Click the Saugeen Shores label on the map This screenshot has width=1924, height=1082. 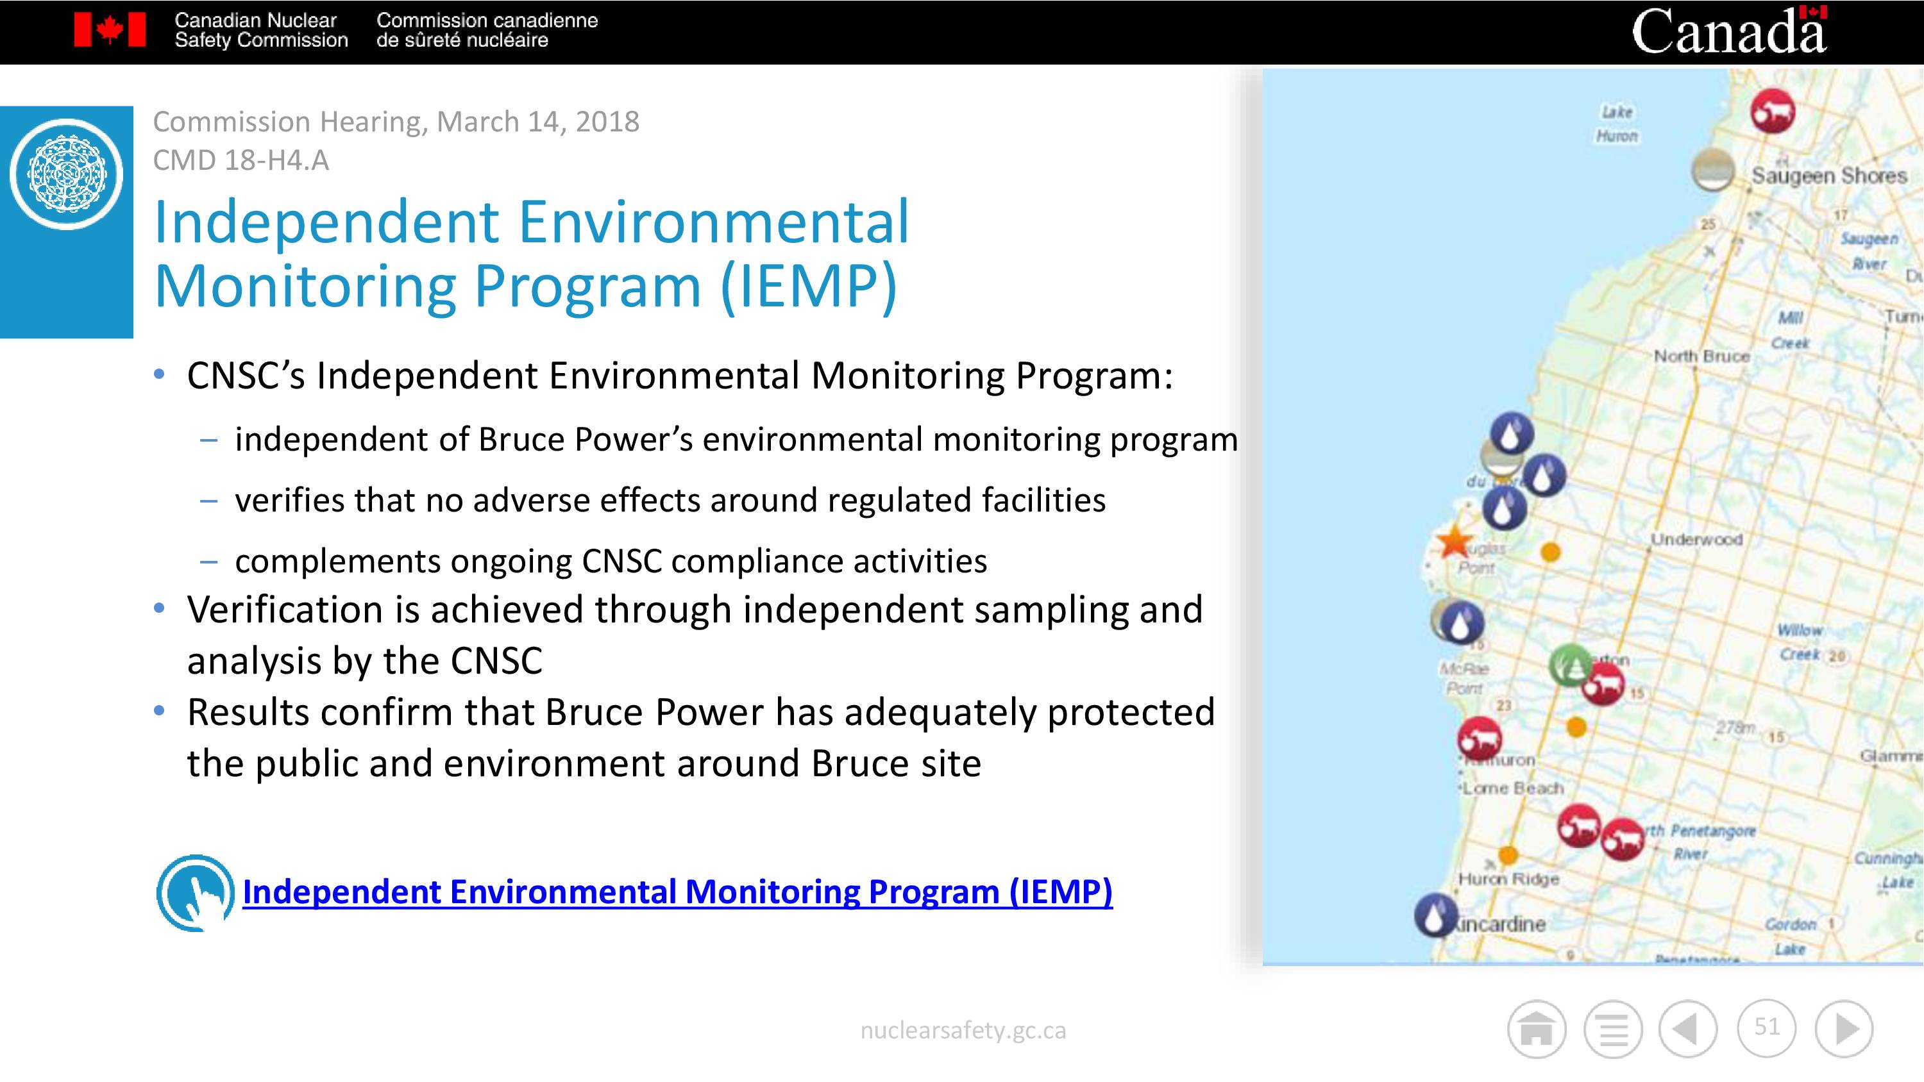(1829, 176)
